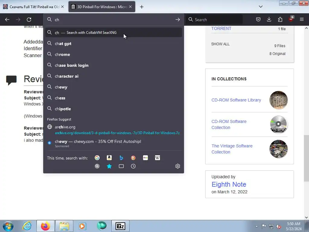Pick the 'chrome' suggestion
Viewport: 309px width, 232px height.
coord(113,54)
